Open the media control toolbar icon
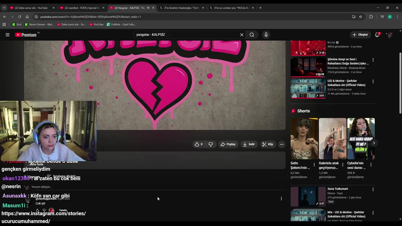The width and height of the screenshot is (402, 226). tap(382, 17)
